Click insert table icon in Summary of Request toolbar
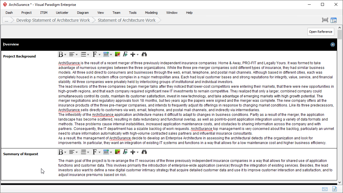Screen dimensions: 343x193 [x=106, y=152]
